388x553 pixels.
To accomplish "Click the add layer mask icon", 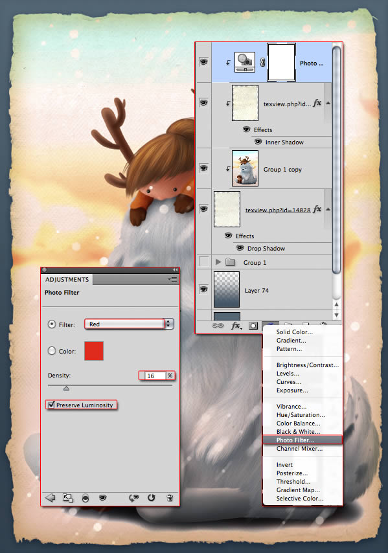I will point(253,326).
